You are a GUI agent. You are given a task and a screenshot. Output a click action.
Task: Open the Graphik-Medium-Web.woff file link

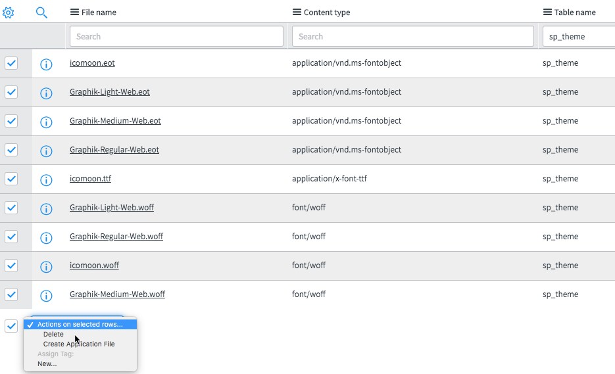coord(117,294)
